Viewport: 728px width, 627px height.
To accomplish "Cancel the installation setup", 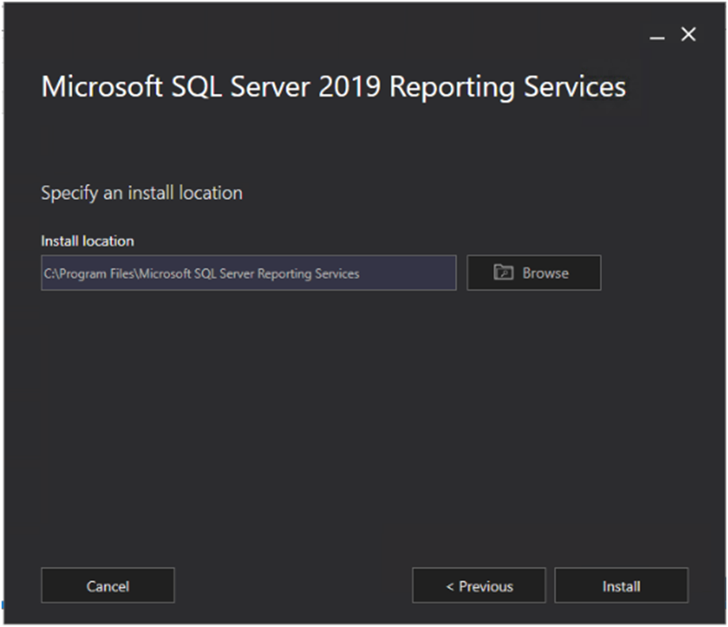I will tap(108, 586).
